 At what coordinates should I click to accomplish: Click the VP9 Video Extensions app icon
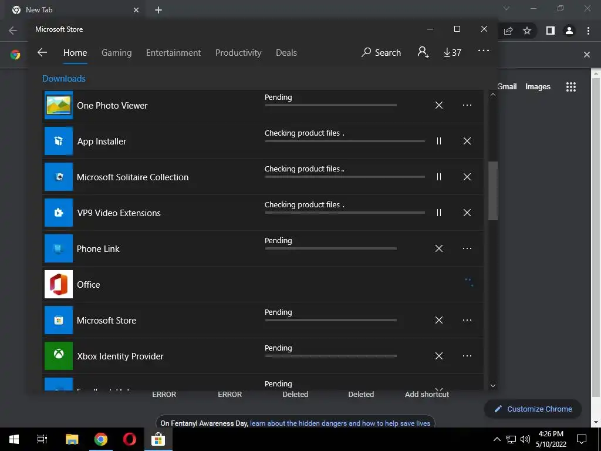pyautogui.click(x=59, y=213)
